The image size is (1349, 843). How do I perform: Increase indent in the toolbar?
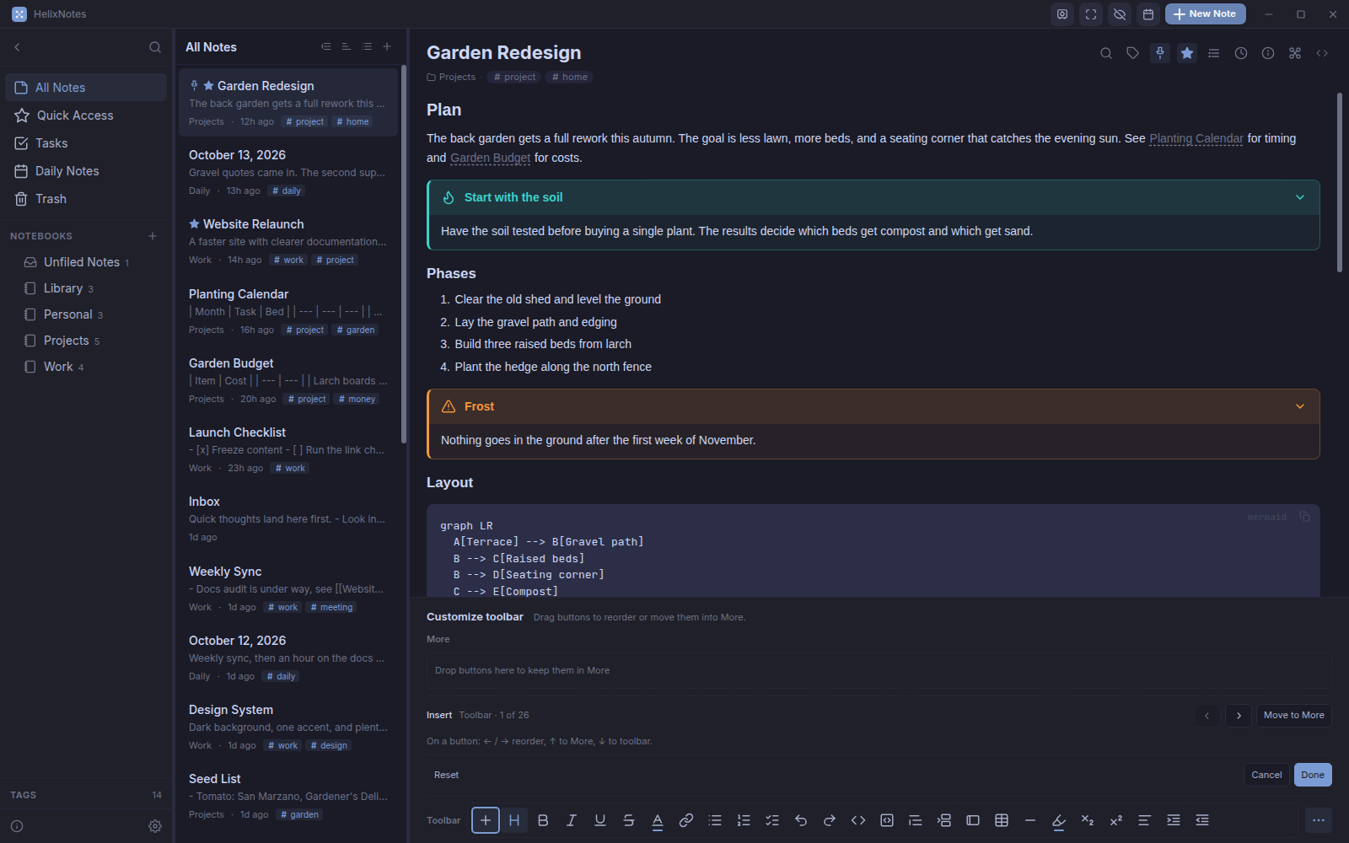[x=1174, y=820]
